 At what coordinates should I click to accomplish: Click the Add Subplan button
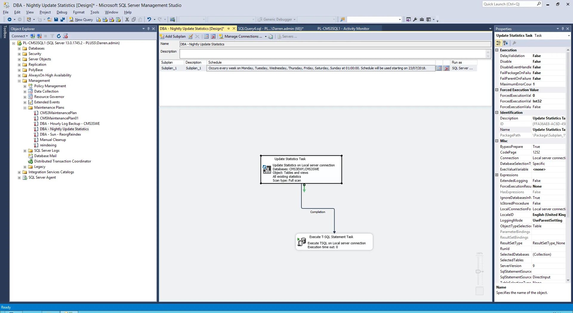[x=173, y=36]
